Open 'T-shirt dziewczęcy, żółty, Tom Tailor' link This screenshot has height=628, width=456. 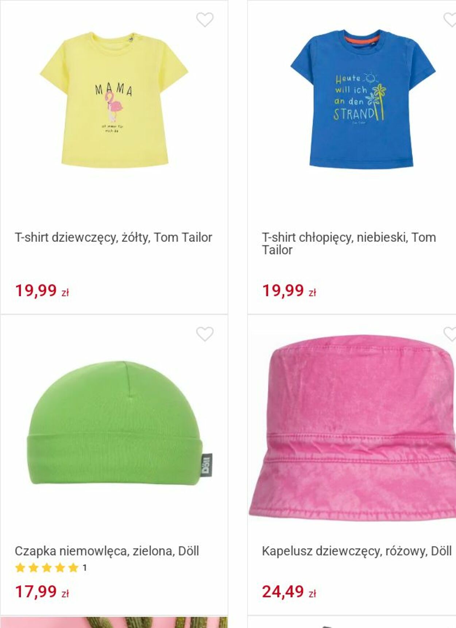(x=113, y=238)
